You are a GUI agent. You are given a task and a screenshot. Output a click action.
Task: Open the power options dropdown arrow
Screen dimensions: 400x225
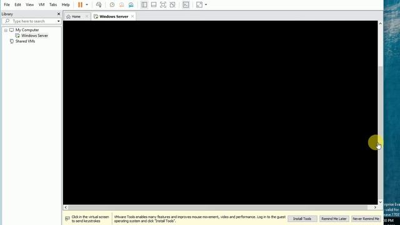[x=87, y=4]
